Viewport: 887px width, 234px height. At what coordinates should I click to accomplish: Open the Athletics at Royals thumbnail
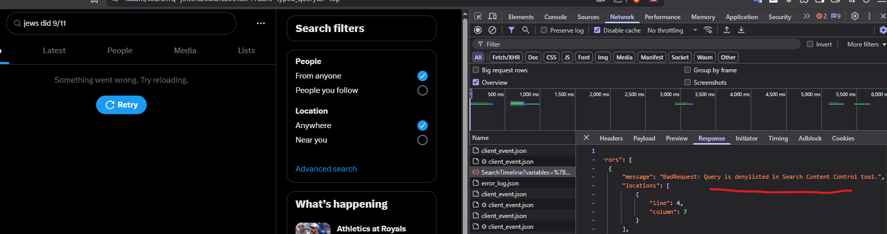(x=313, y=228)
